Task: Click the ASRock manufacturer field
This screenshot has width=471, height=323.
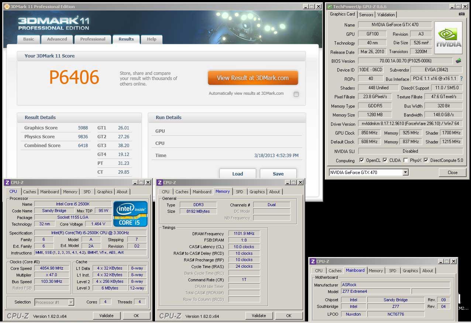Action: (395, 285)
